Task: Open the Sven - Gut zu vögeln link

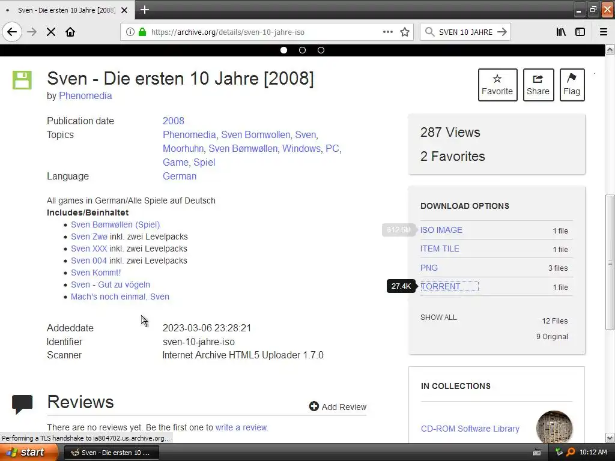Action: 111,285
